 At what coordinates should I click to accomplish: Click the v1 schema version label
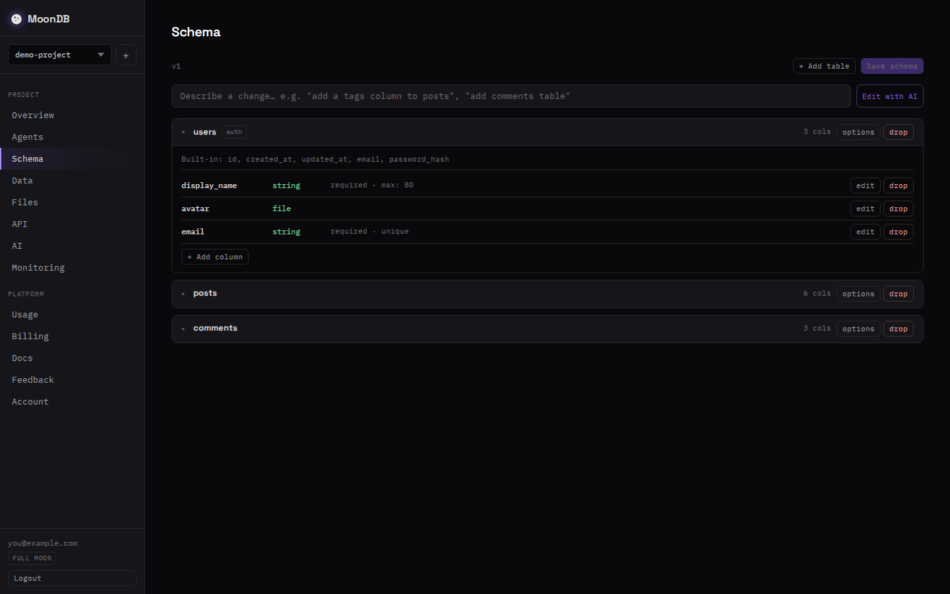tap(176, 66)
